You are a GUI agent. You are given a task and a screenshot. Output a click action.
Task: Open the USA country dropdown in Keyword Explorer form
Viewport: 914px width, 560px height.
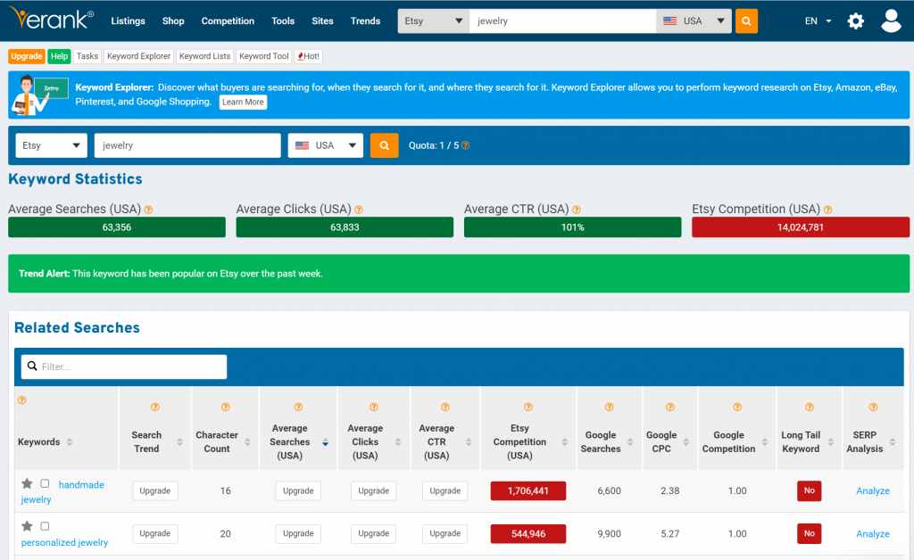tap(325, 145)
